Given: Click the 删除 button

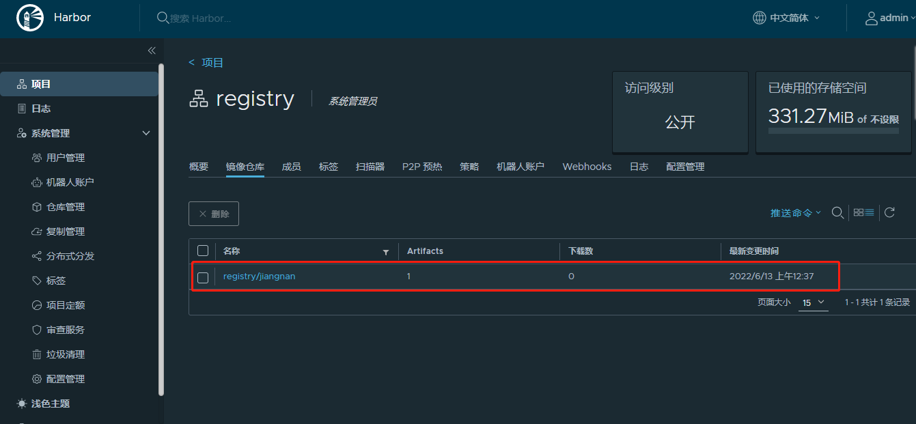Looking at the screenshot, I should pyautogui.click(x=214, y=214).
